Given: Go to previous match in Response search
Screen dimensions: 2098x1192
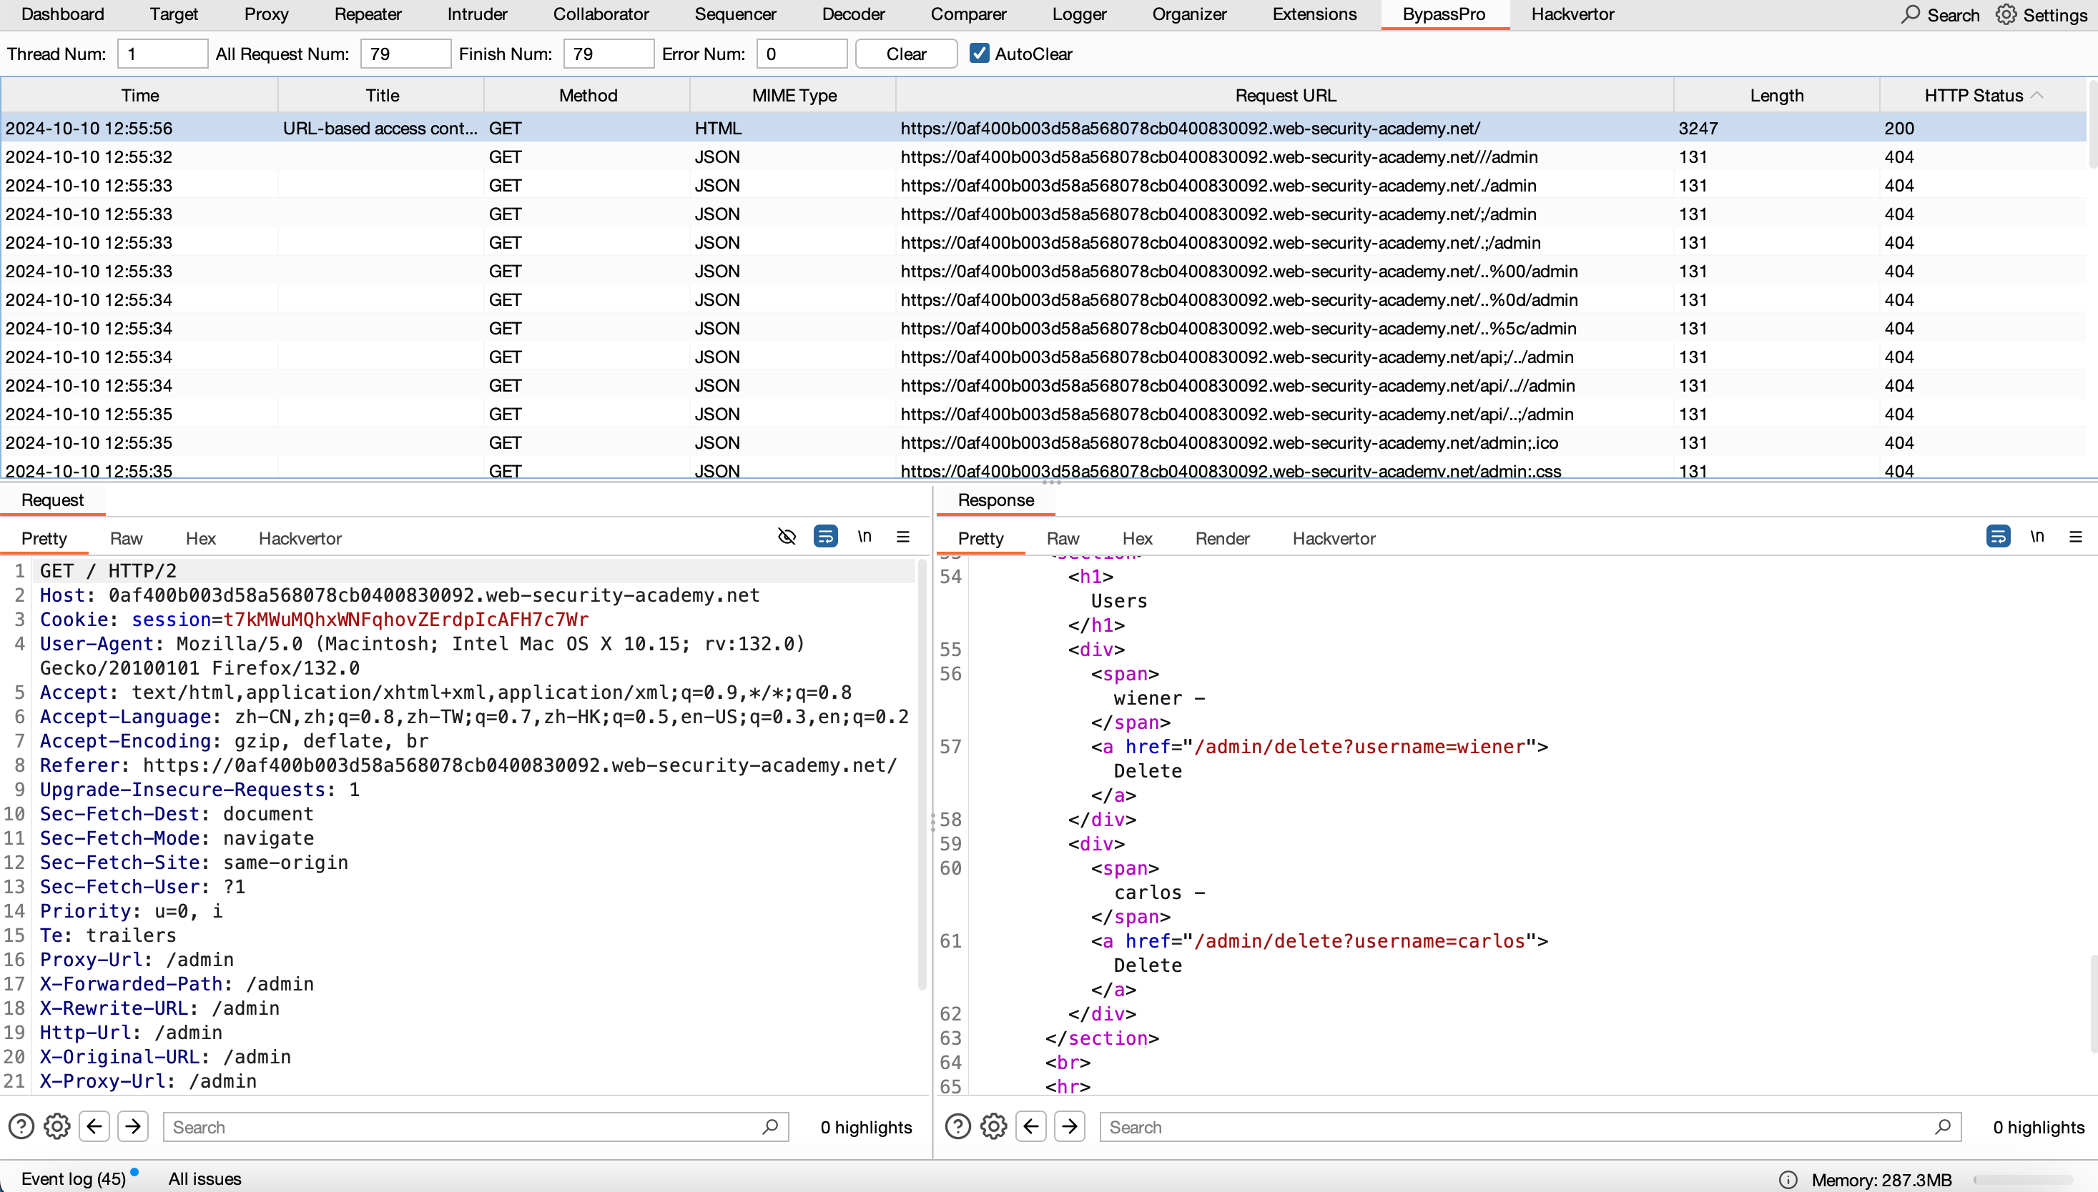Looking at the screenshot, I should (x=1030, y=1126).
